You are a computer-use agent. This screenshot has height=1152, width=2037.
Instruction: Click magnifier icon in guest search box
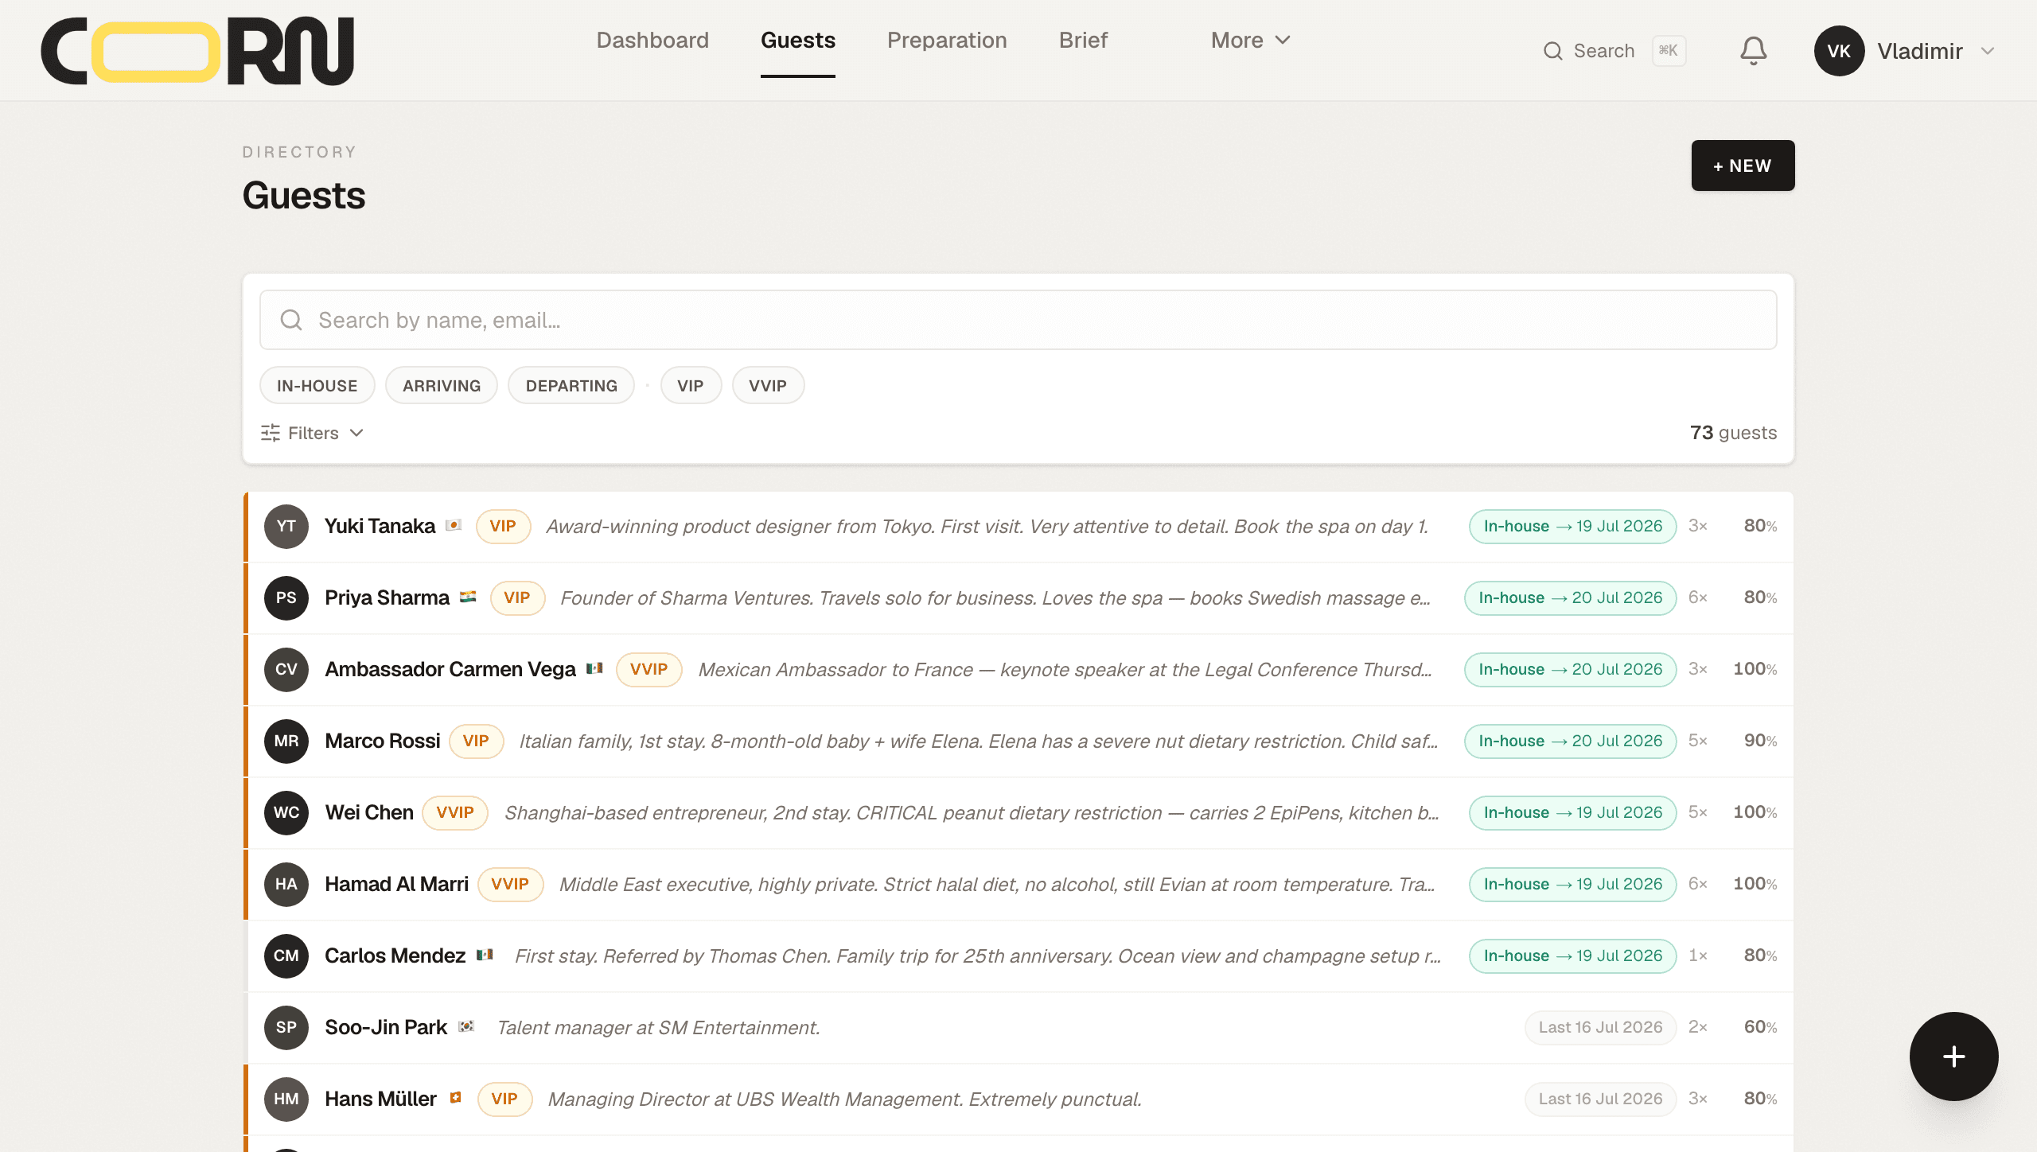291,320
